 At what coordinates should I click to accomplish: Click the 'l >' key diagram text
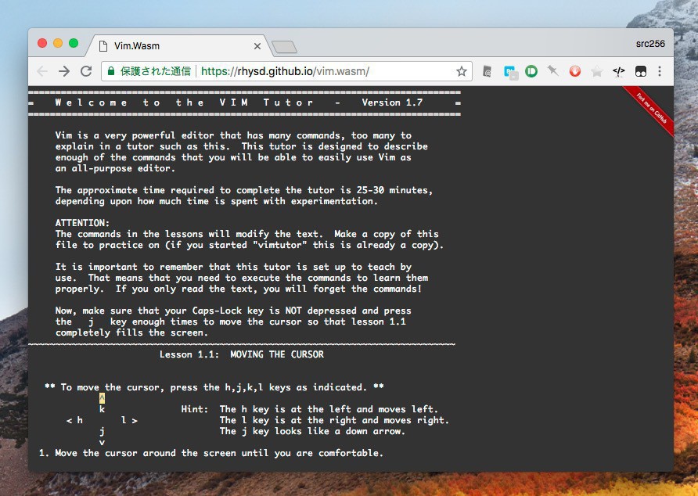129,420
